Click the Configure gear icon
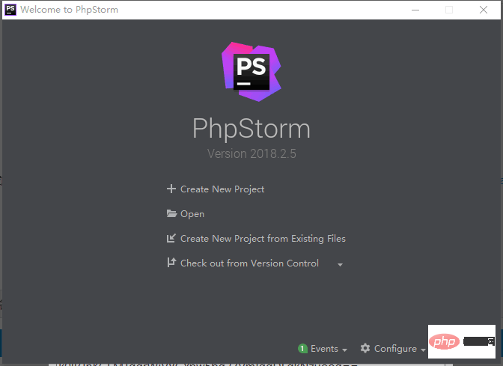503x366 pixels. coord(365,349)
